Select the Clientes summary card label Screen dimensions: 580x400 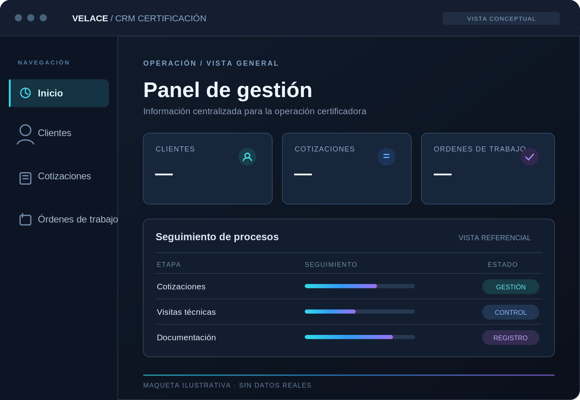coord(175,149)
